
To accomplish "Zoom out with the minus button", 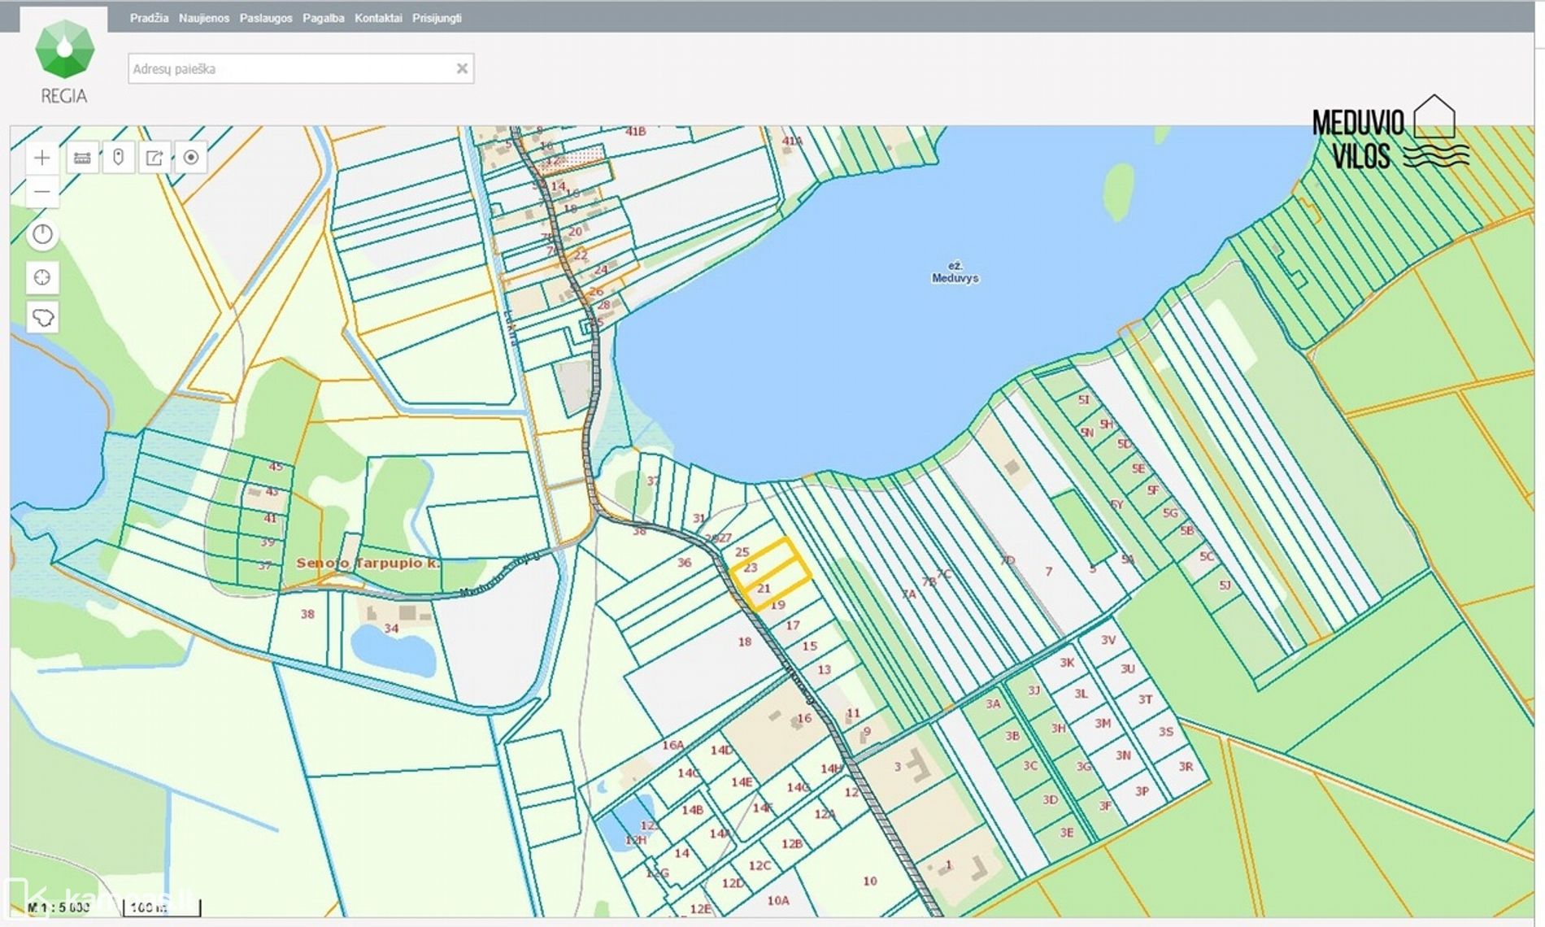I will (x=42, y=193).
